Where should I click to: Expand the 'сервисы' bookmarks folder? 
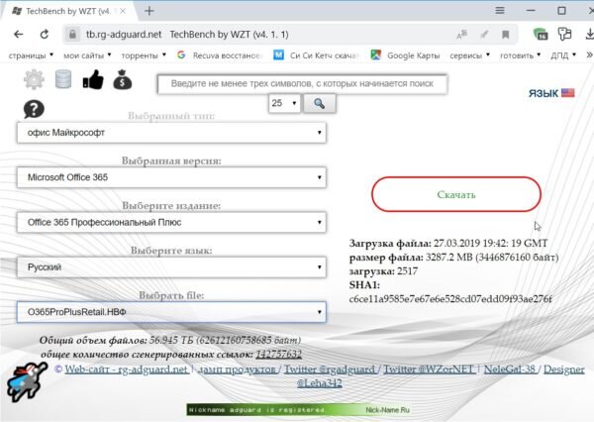click(x=469, y=55)
